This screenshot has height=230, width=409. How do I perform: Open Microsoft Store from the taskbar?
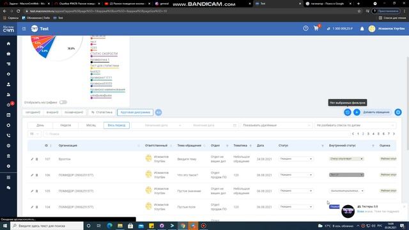pyautogui.click(x=130, y=226)
